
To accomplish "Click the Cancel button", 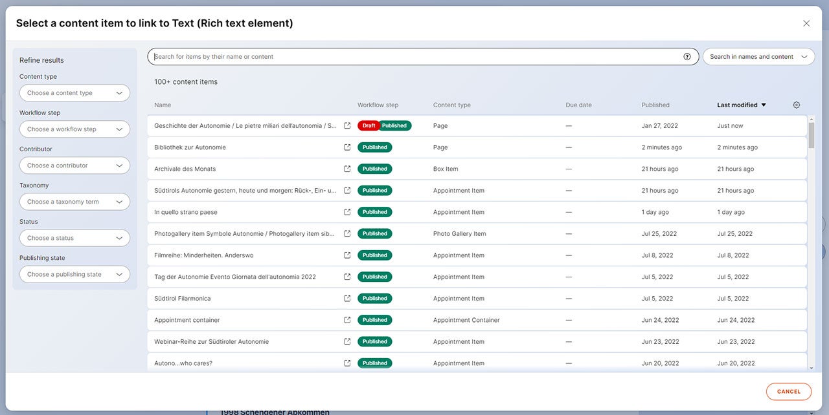I will (x=788, y=391).
